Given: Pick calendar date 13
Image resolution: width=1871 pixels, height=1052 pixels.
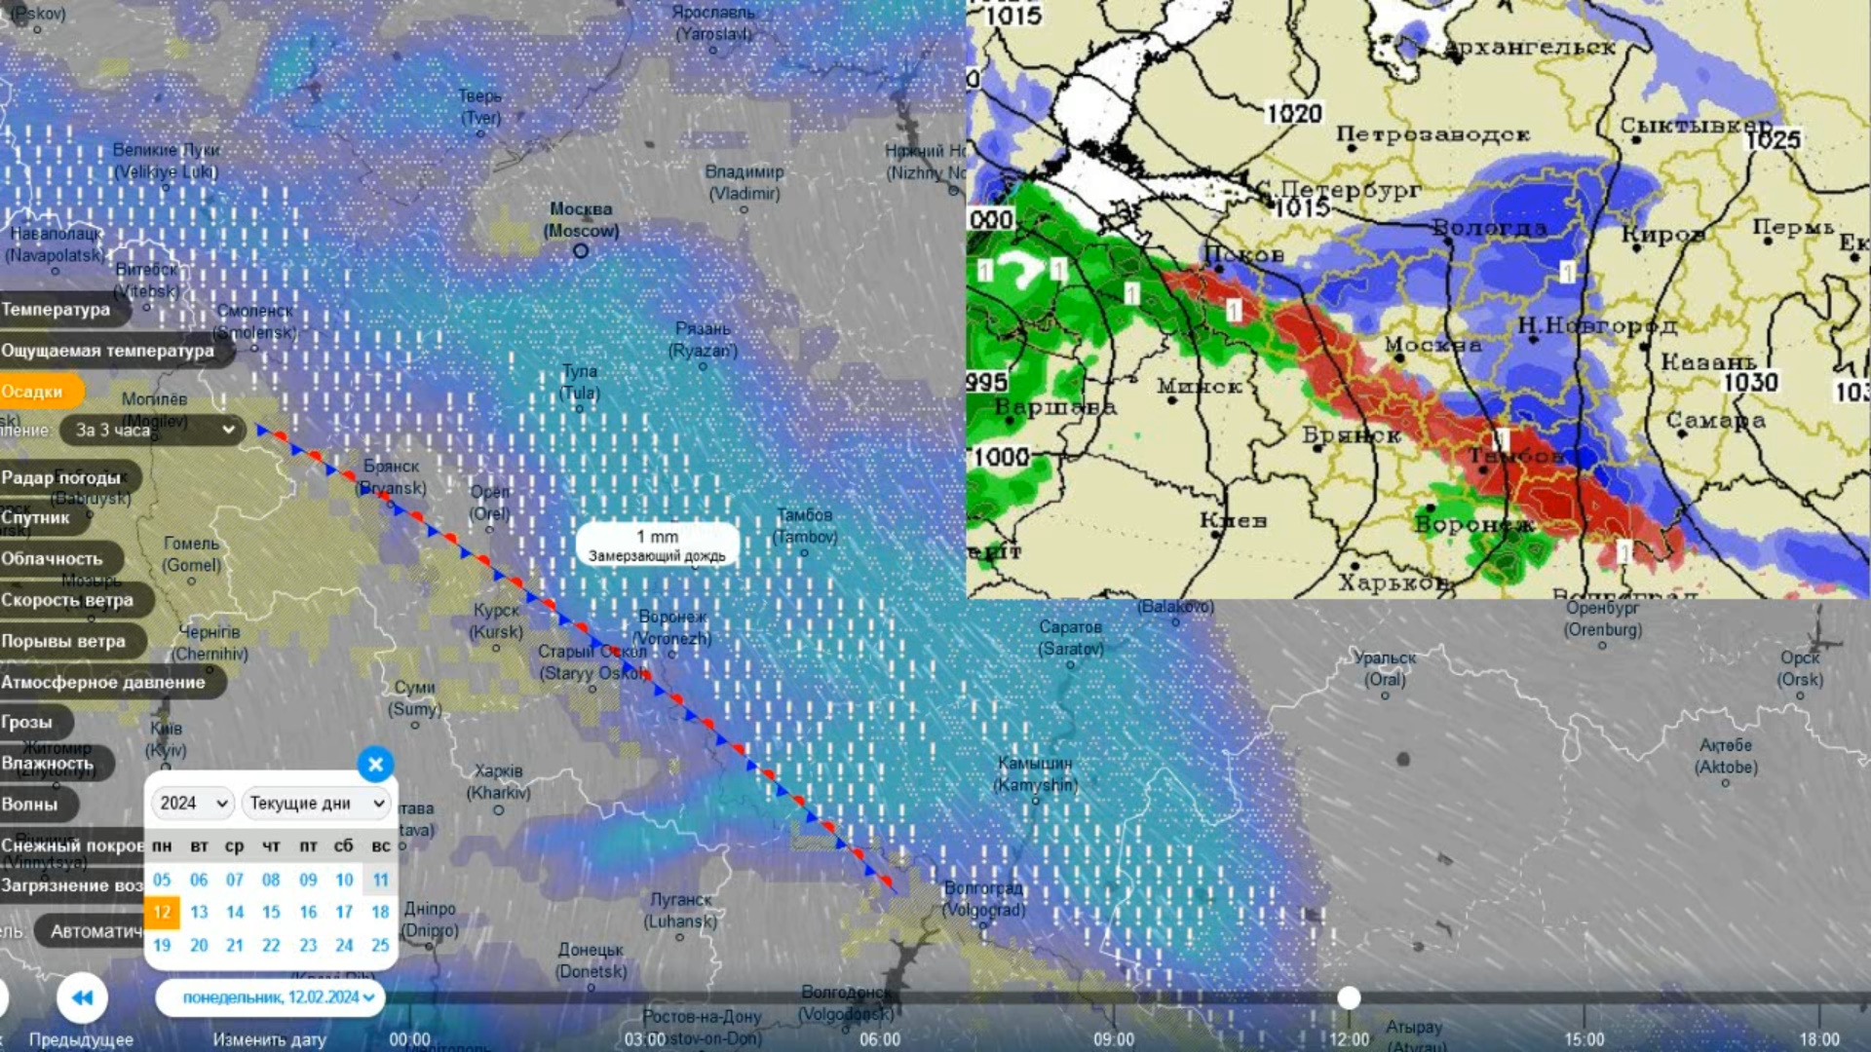Looking at the screenshot, I should point(199,913).
